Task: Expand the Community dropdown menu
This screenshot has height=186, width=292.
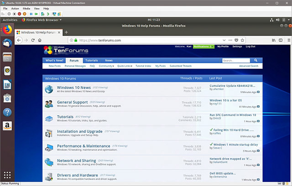Action: tap(106, 66)
